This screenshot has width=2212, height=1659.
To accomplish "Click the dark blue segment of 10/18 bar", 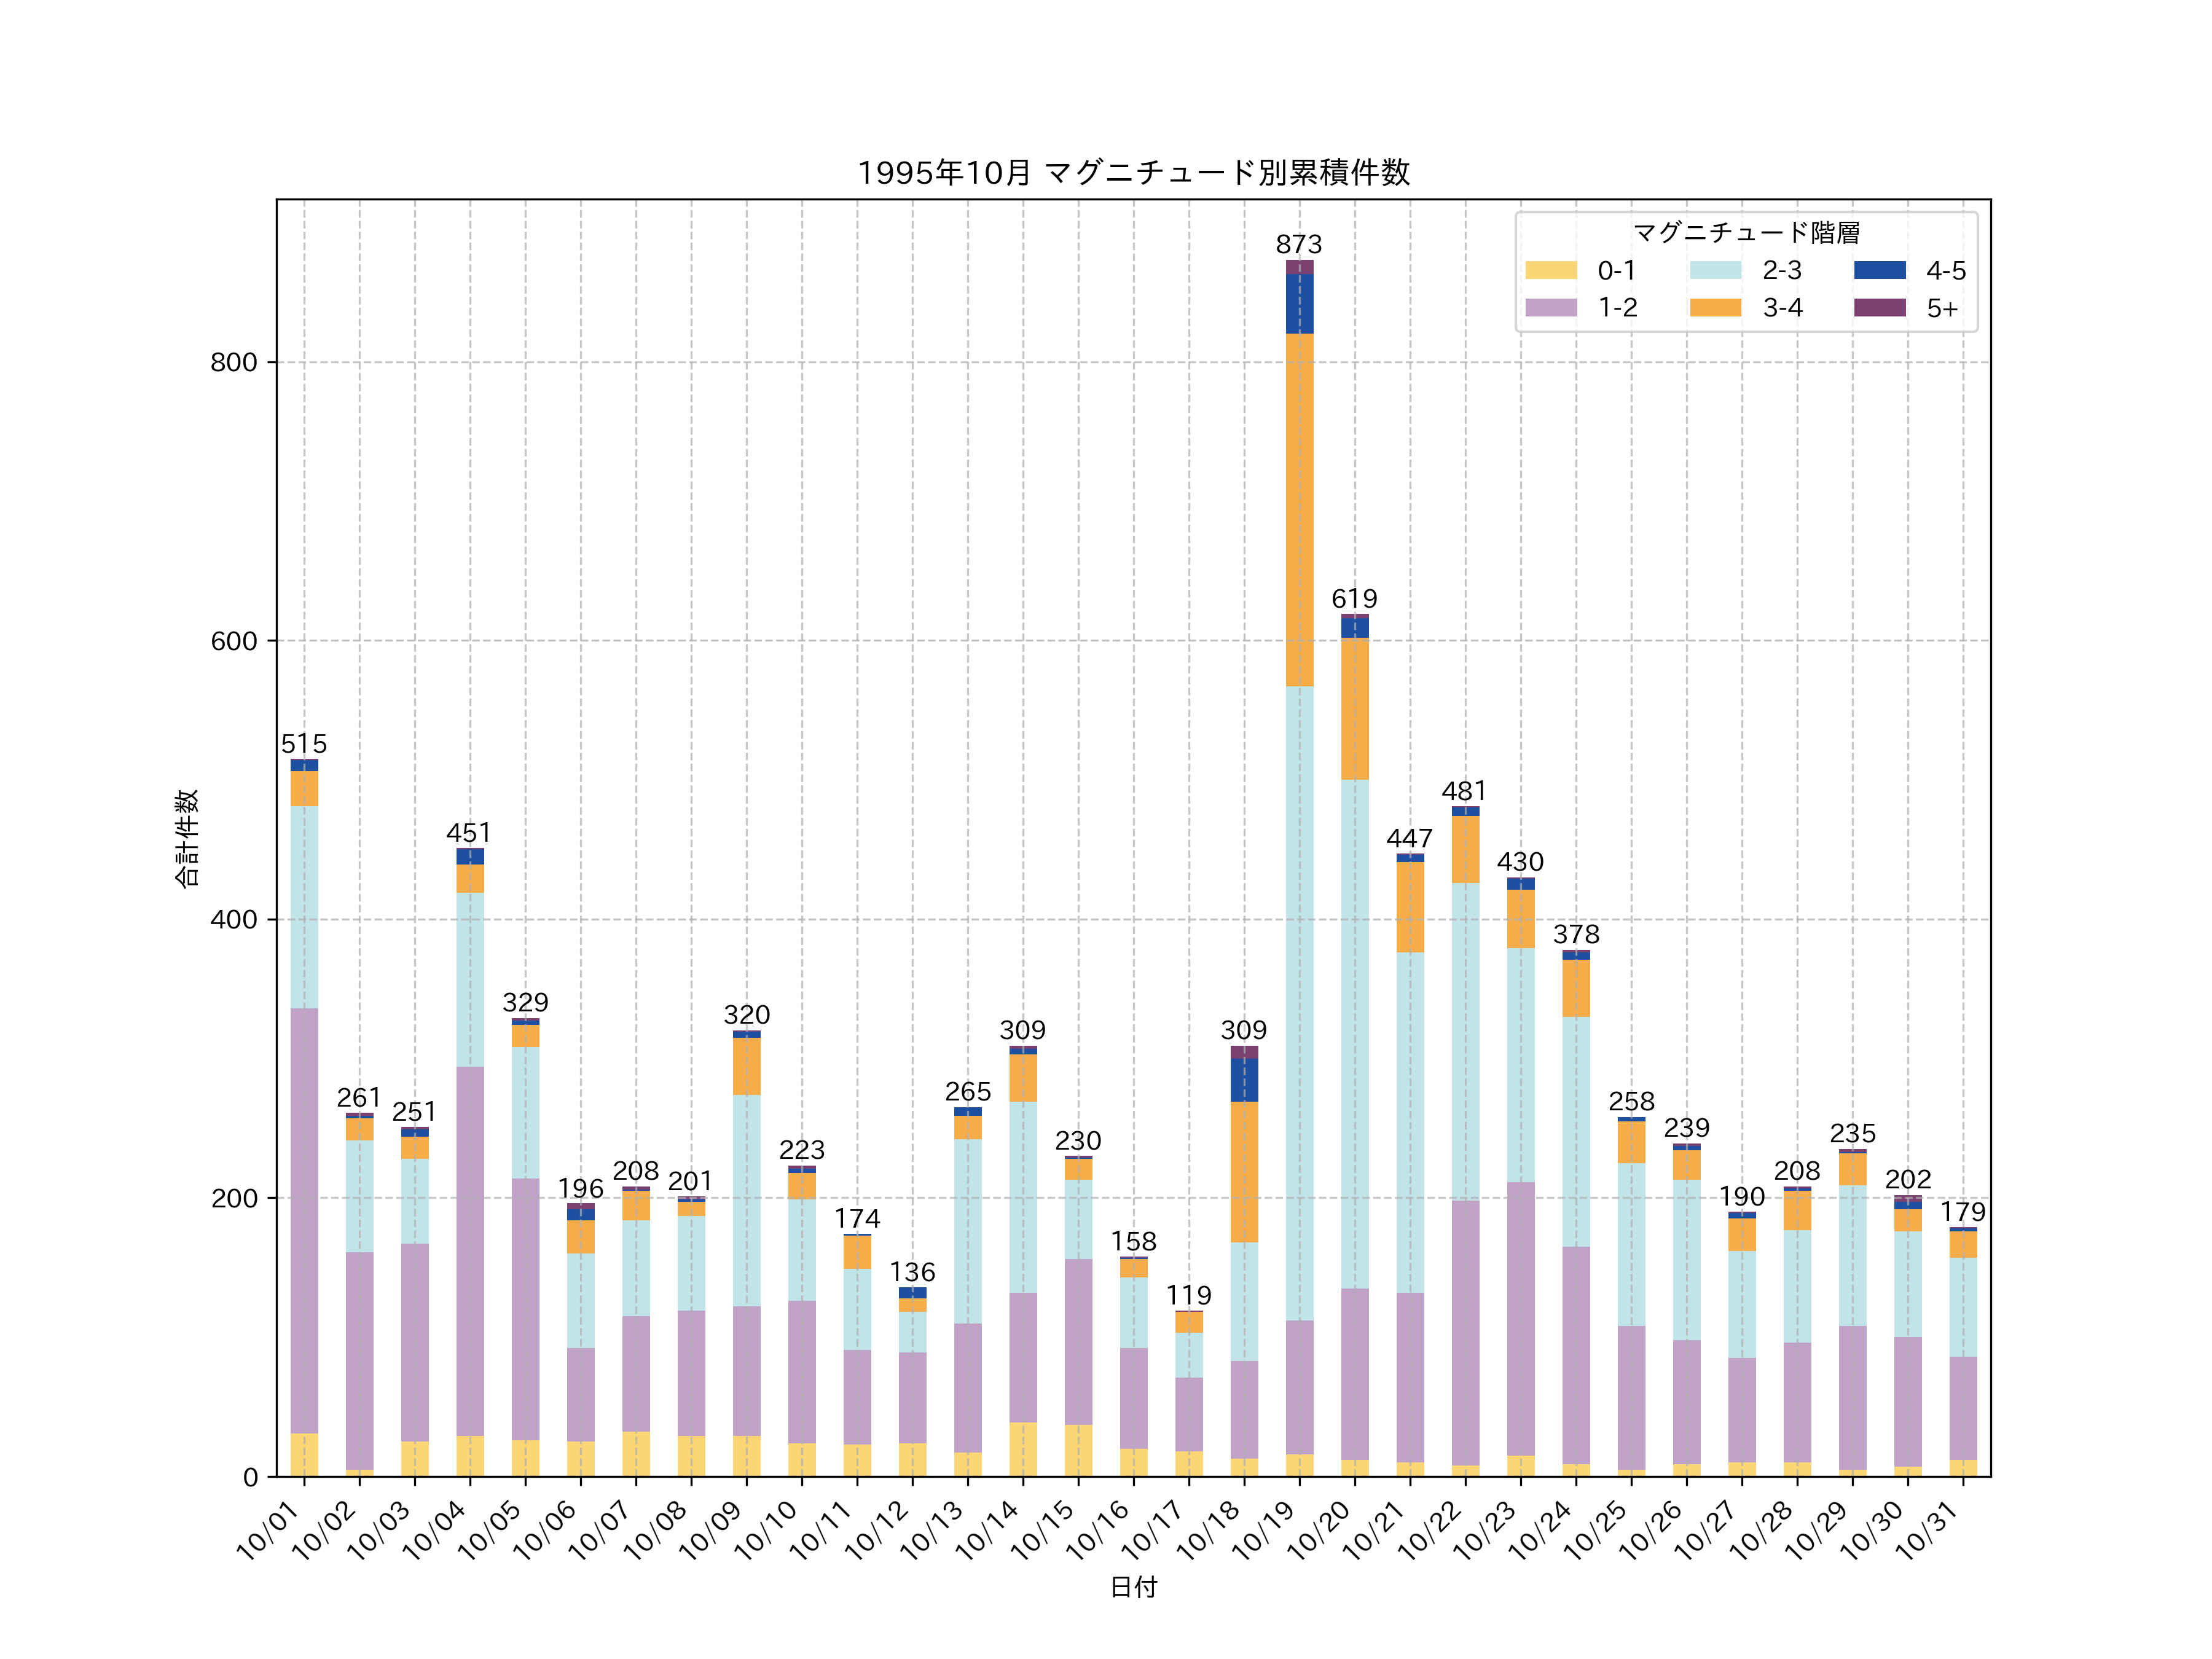I will [1244, 1080].
